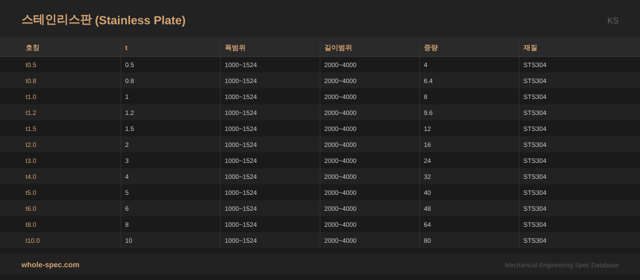Open the t0.8 designation entry
The height and width of the screenshot is (280, 640).
coord(31,81)
